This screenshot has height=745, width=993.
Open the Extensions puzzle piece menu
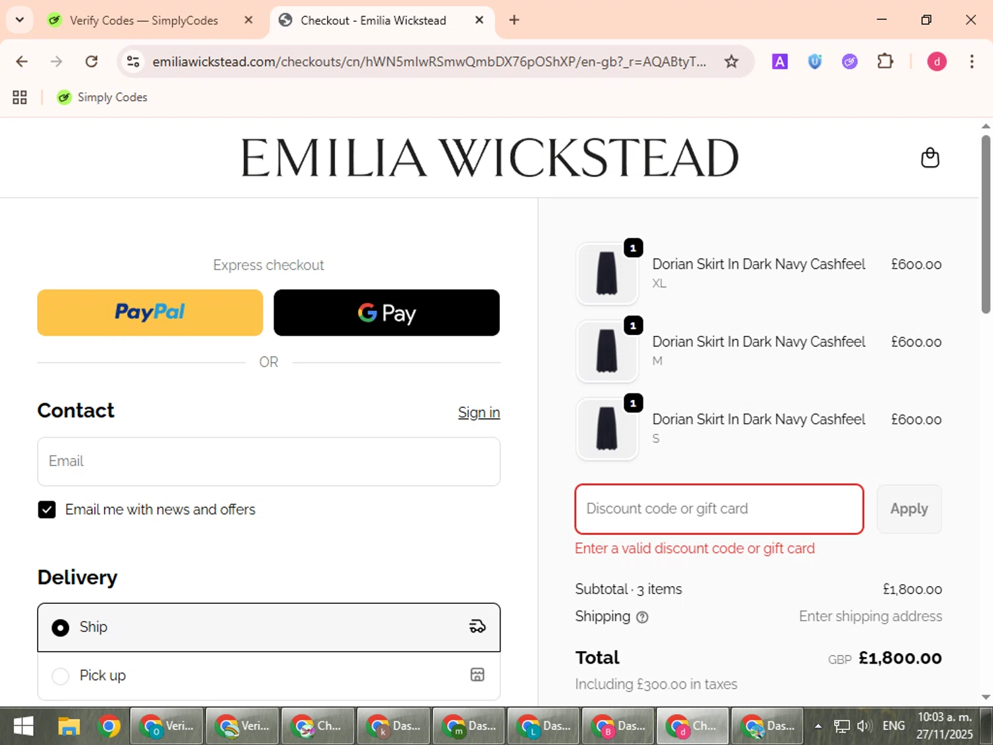(885, 62)
